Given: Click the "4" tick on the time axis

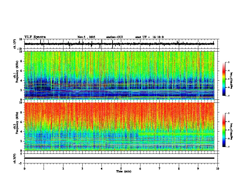Looking at the screenshot, I should click(102, 169).
